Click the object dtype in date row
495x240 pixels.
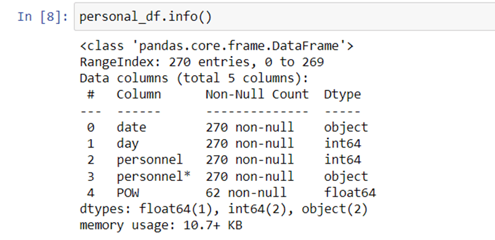346,128
